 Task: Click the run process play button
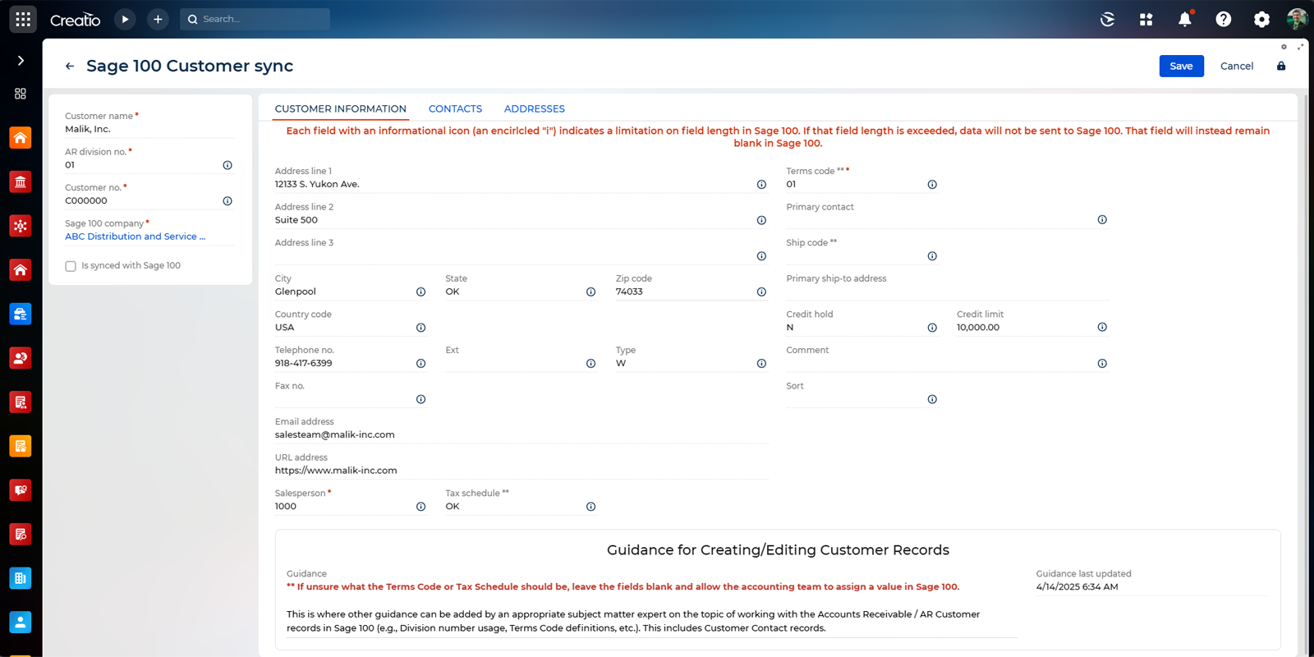(x=125, y=19)
